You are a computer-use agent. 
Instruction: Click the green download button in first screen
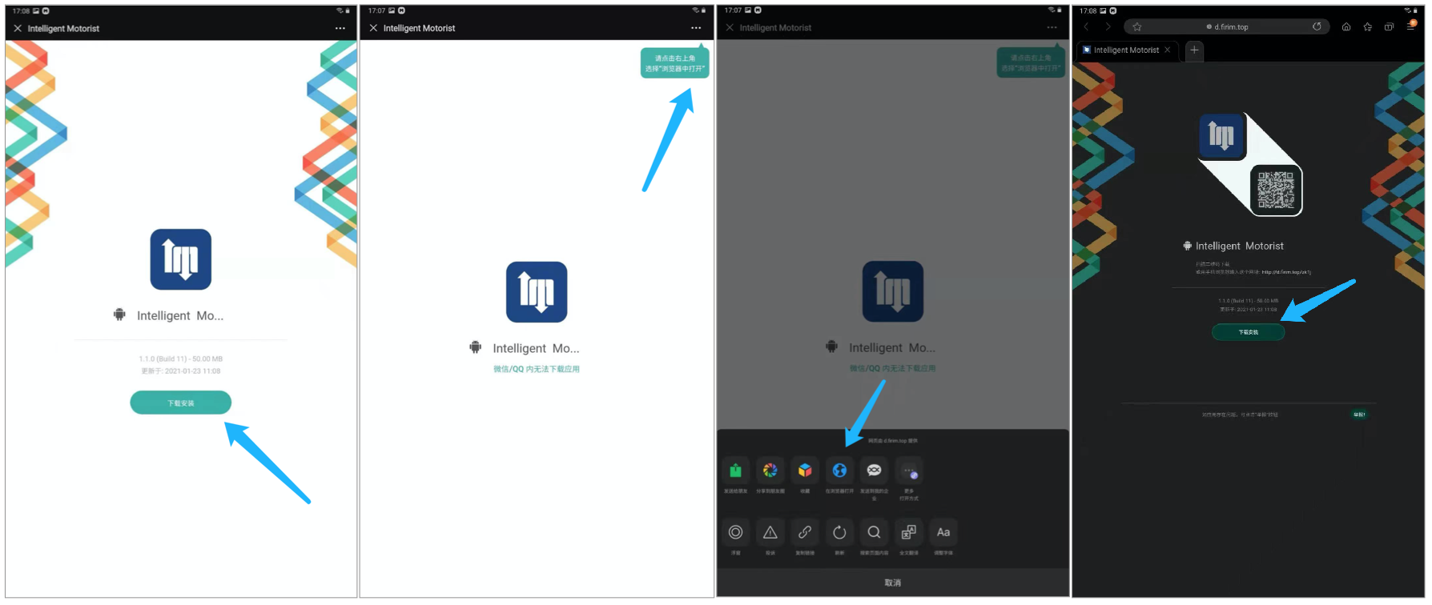181,403
